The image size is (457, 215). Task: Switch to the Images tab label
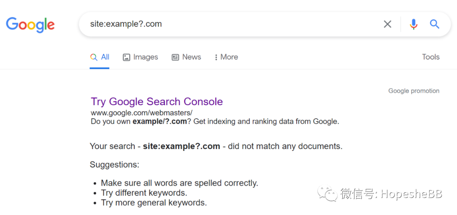coord(146,57)
